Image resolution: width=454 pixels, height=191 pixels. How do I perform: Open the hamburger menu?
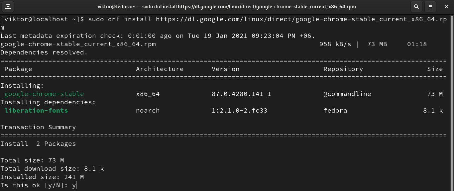coord(430,6)
